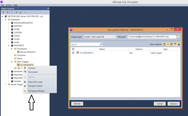Choose Decrypt in-place from the context menu
The image size is (188, 116).
click(39, 86)
